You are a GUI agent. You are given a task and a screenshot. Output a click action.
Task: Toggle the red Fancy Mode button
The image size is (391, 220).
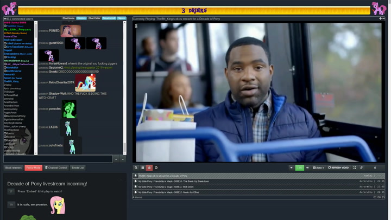pos(33,168)
